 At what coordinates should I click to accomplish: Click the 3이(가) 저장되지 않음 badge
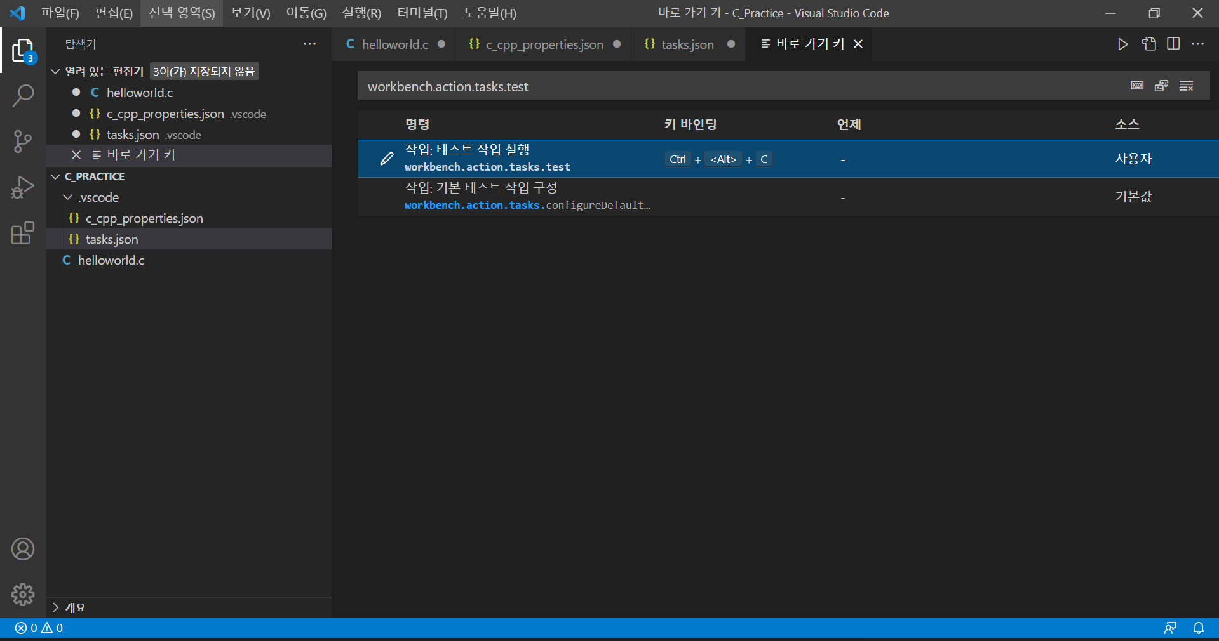pyautogui.click(x=204, y=71)
